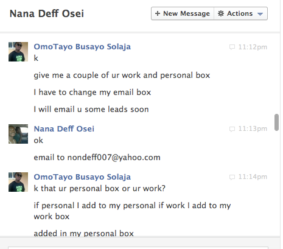Viewport: 283px width, 249px height.
Task: Click the message icon beside 11:14pm timestamp
Action: 232,177
